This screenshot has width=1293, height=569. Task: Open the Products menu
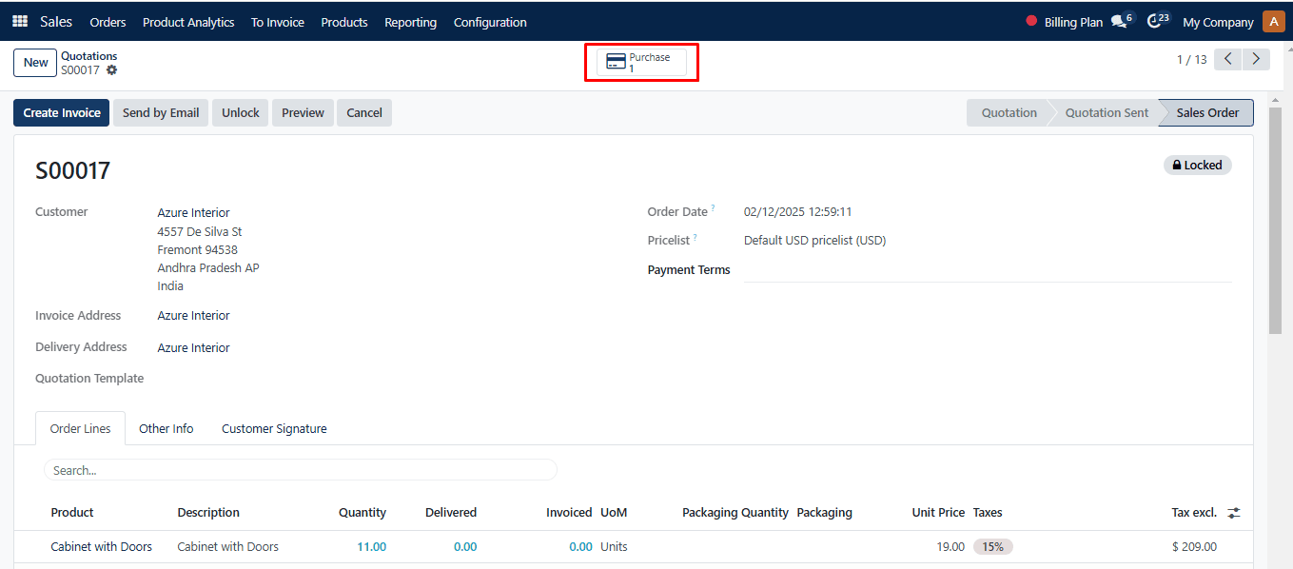(344, 22)
